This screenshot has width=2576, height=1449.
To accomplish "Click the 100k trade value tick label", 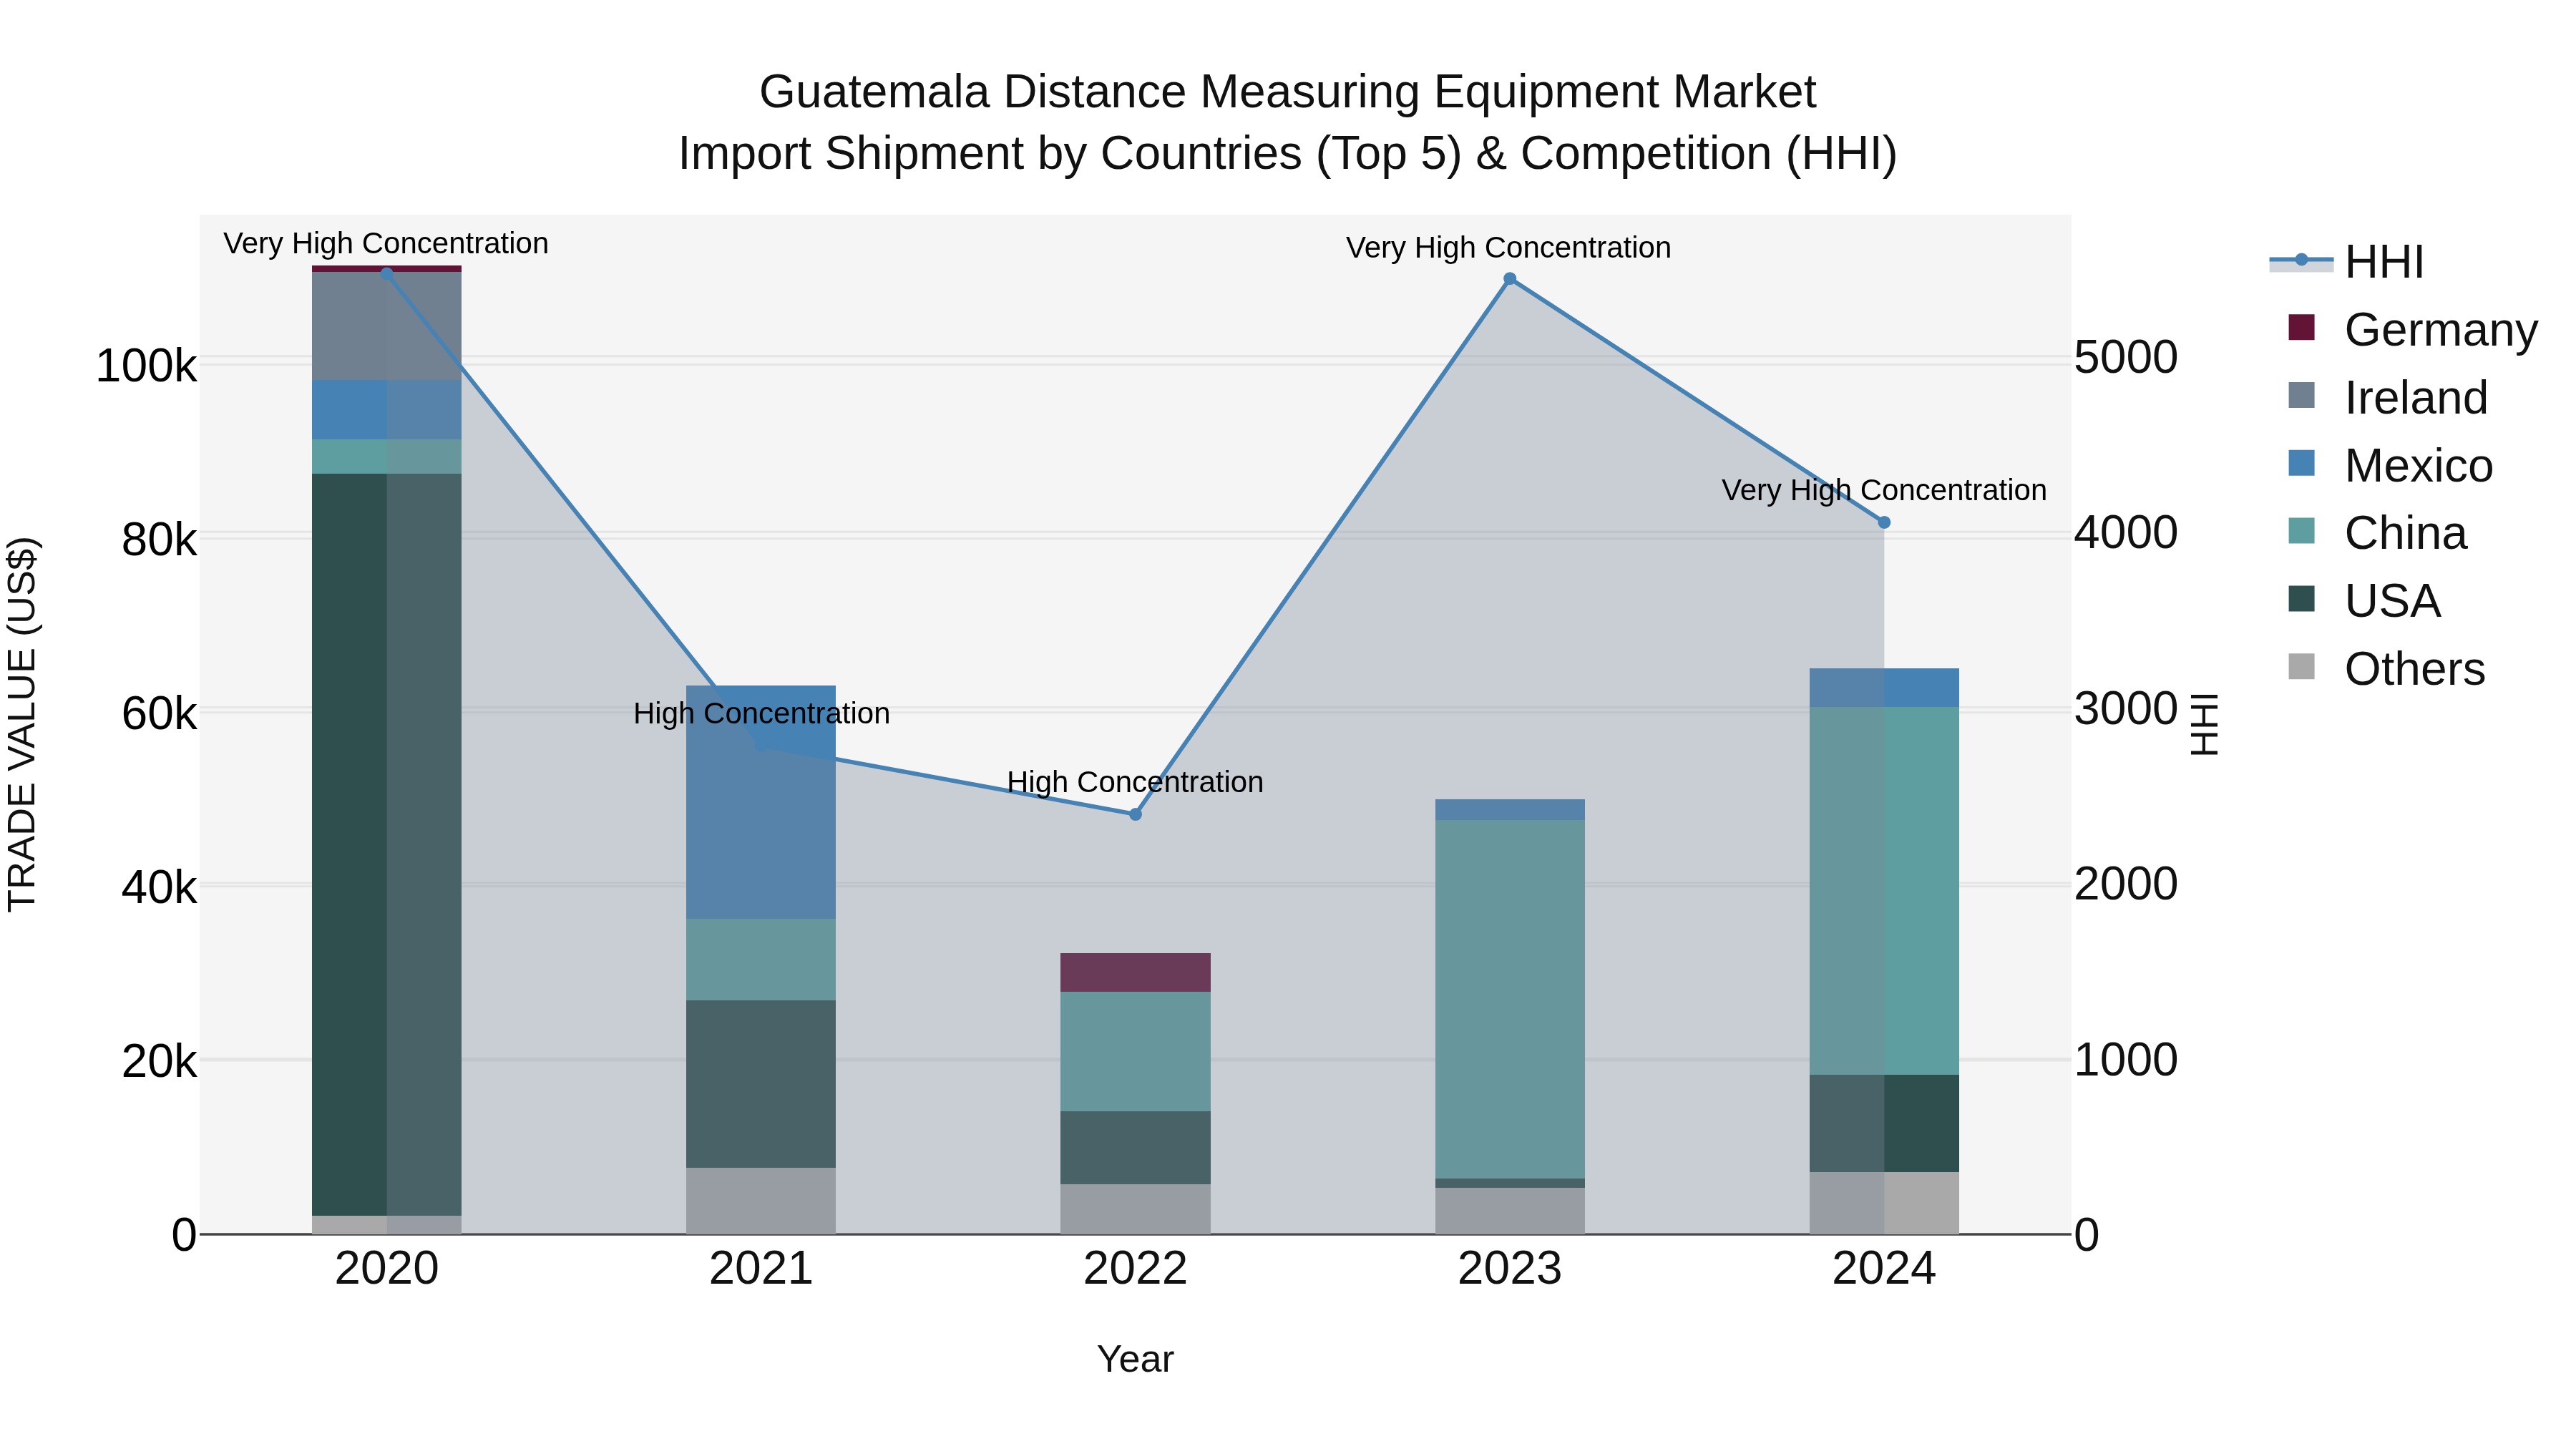I will pos(146,366).
